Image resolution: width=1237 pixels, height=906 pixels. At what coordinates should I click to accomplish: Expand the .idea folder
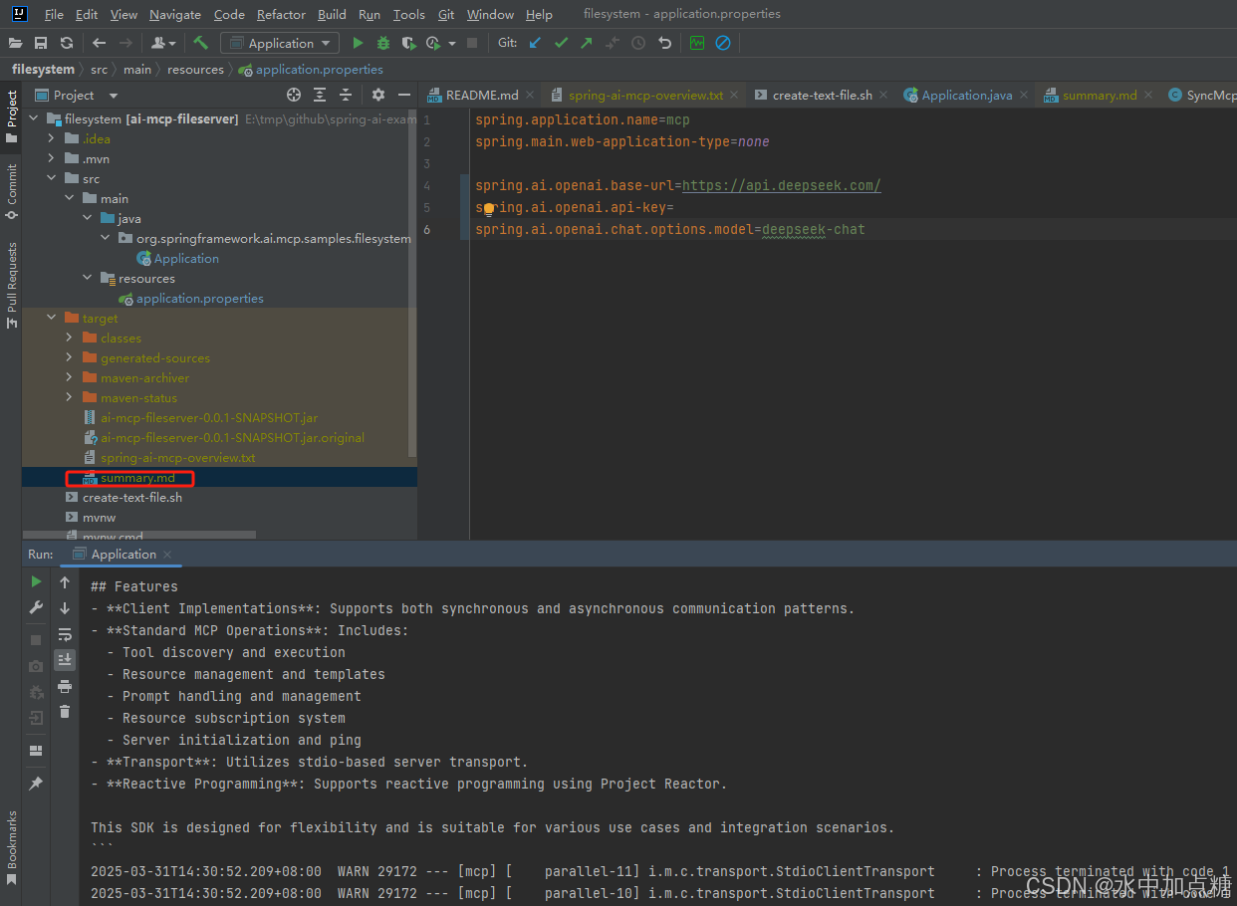[52, 138]
